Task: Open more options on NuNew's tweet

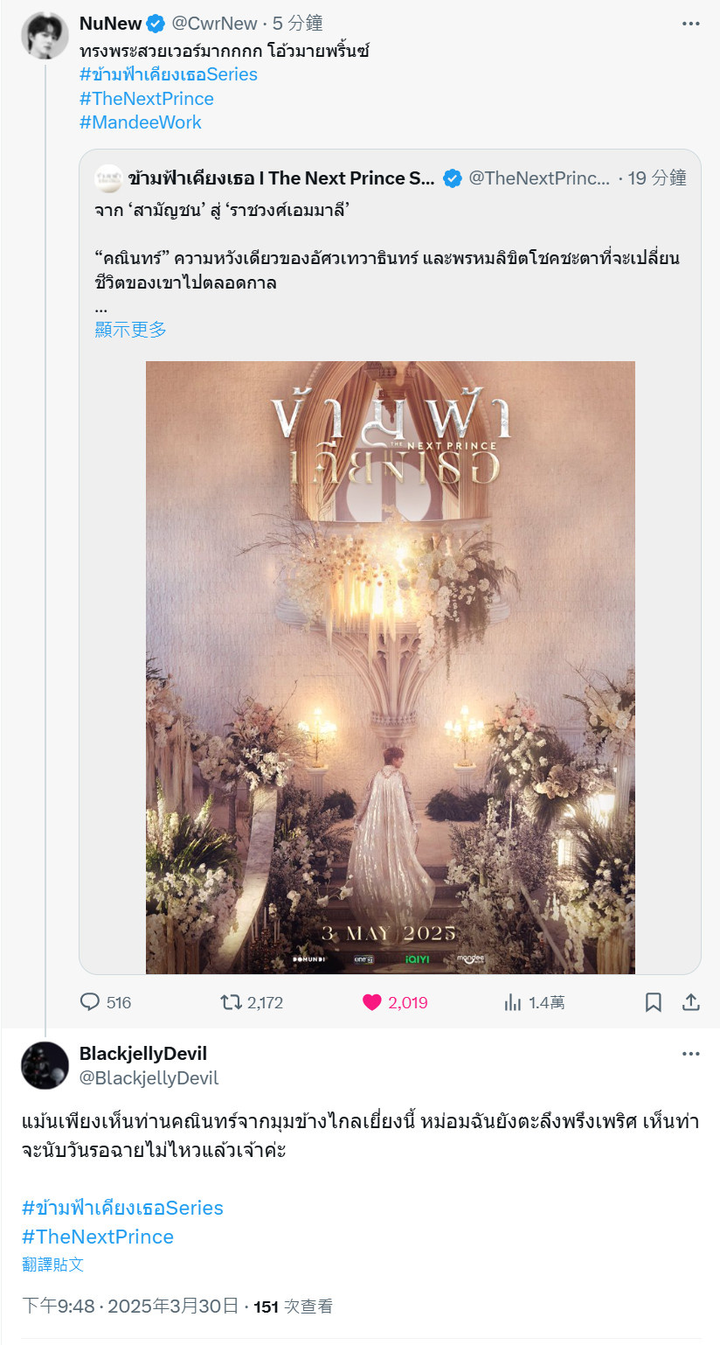Action: (x=691, y=24)
